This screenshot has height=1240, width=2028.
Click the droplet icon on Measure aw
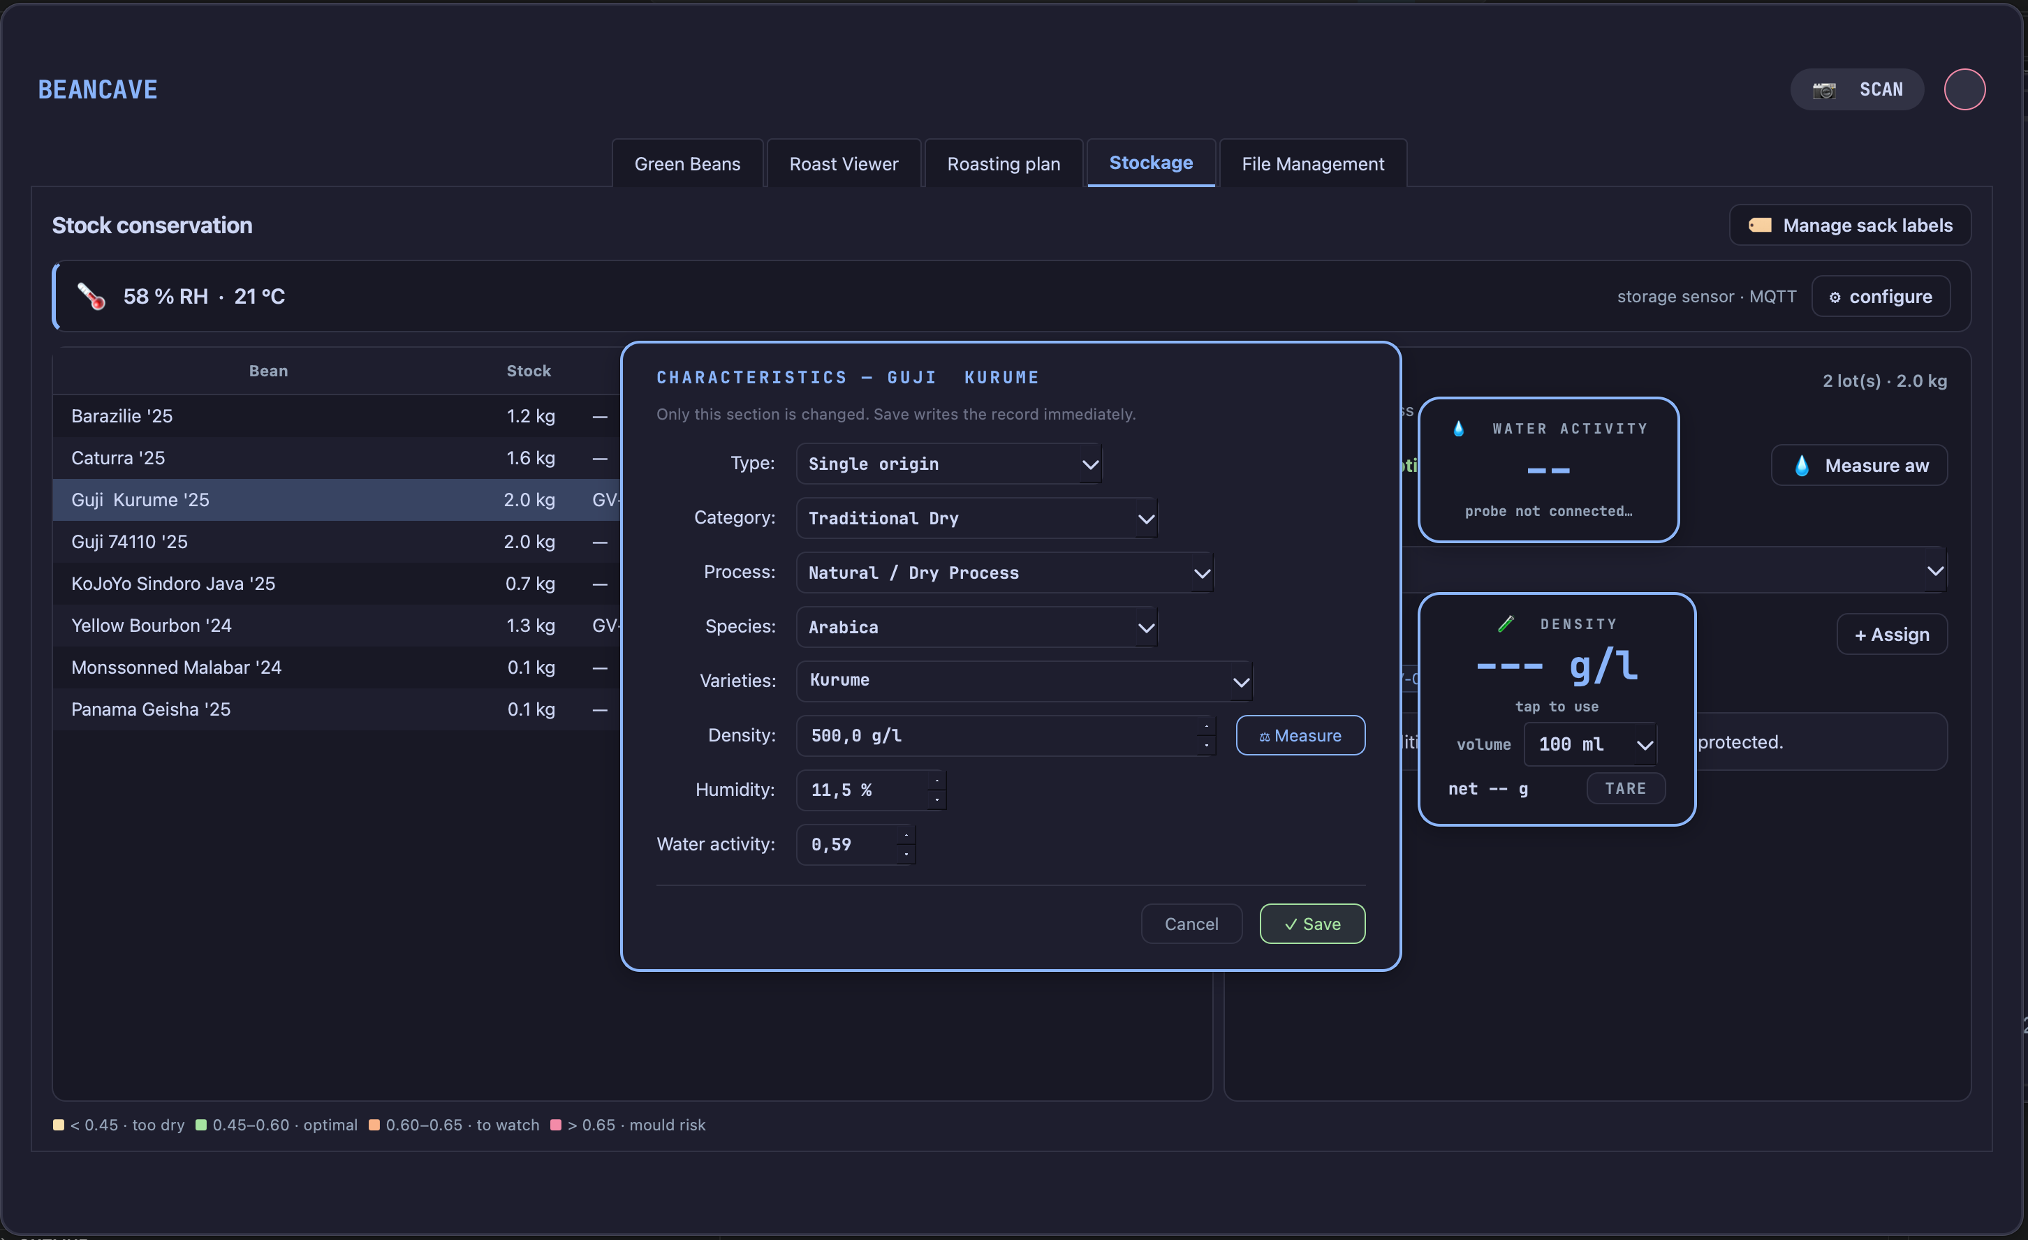pos(1802,466)
